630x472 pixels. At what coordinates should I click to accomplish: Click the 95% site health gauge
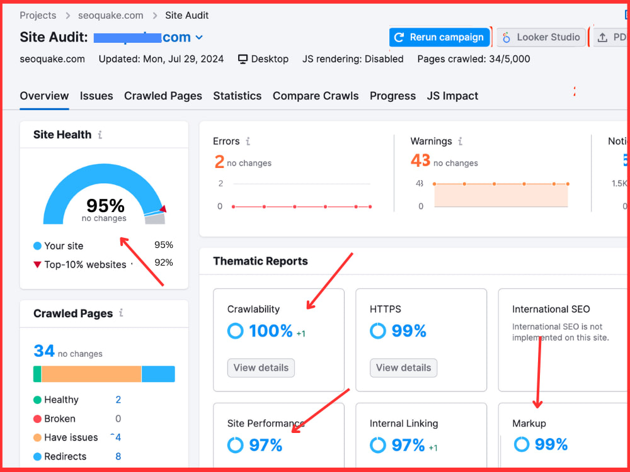pos(105,194)
